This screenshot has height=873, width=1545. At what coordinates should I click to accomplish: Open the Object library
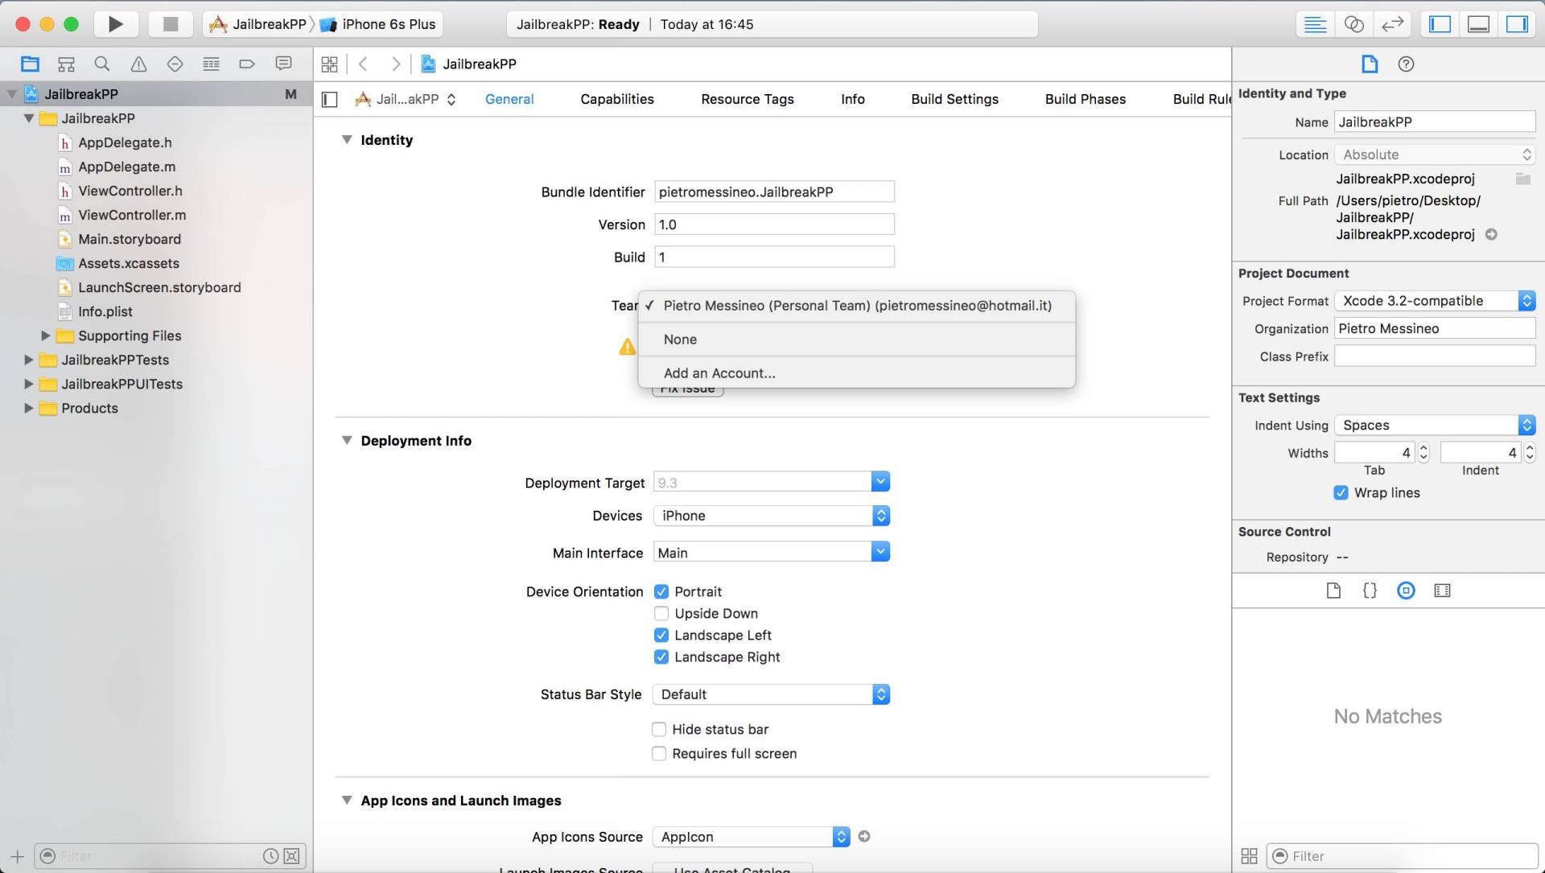pyautogui.click(x=1406, y=591)
